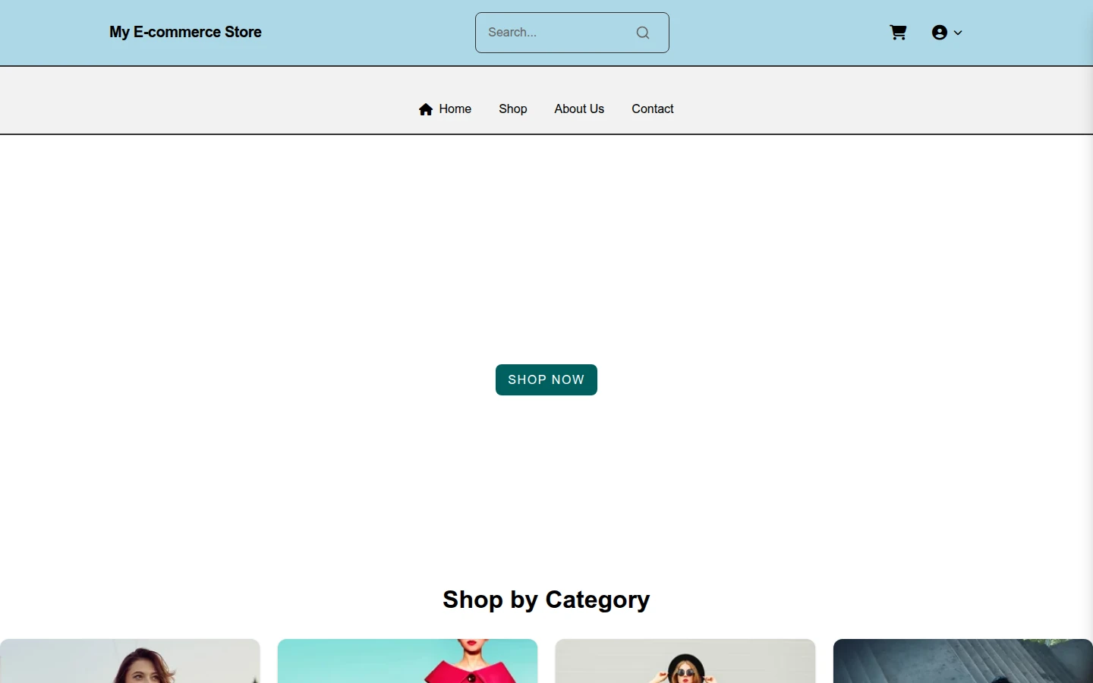The height and width of the screenshot is (683, 1093).
Task: Click the search magnifier icon
Action: [x=643, y=33]
